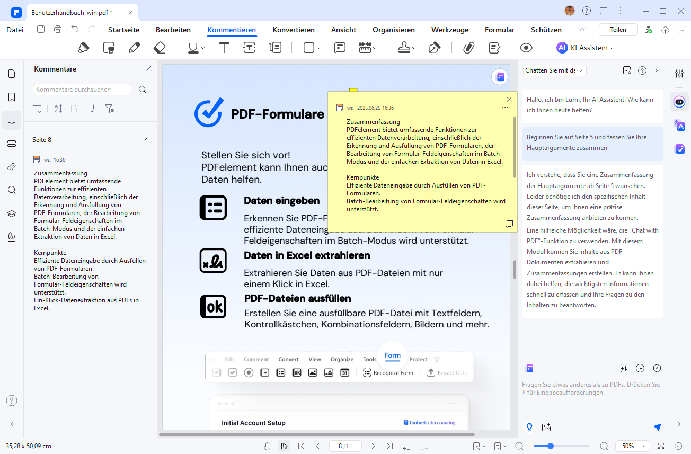This screenshot has width=691, height=454.
Task: Open AI translate tool in right sidebar
Action: click(x=679, y=126)
